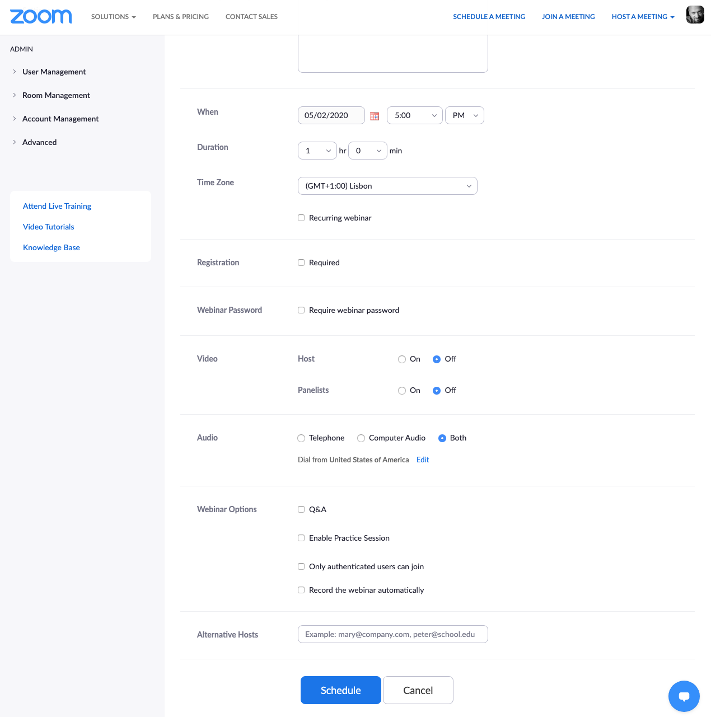Open Knowledge Base link
This screenshot has width=711, height=717.
[52, 247]
